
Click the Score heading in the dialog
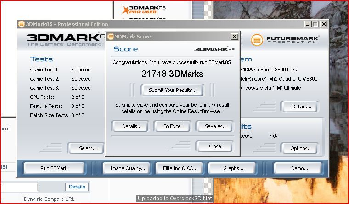coord(125,49)
